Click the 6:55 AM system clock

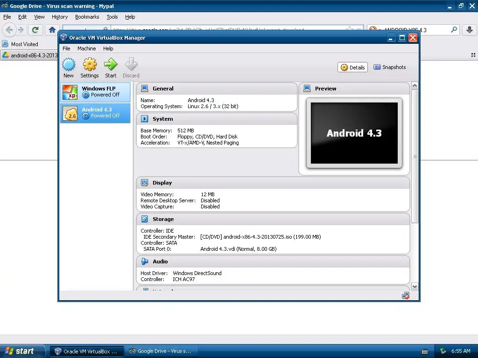pos(461,351)
